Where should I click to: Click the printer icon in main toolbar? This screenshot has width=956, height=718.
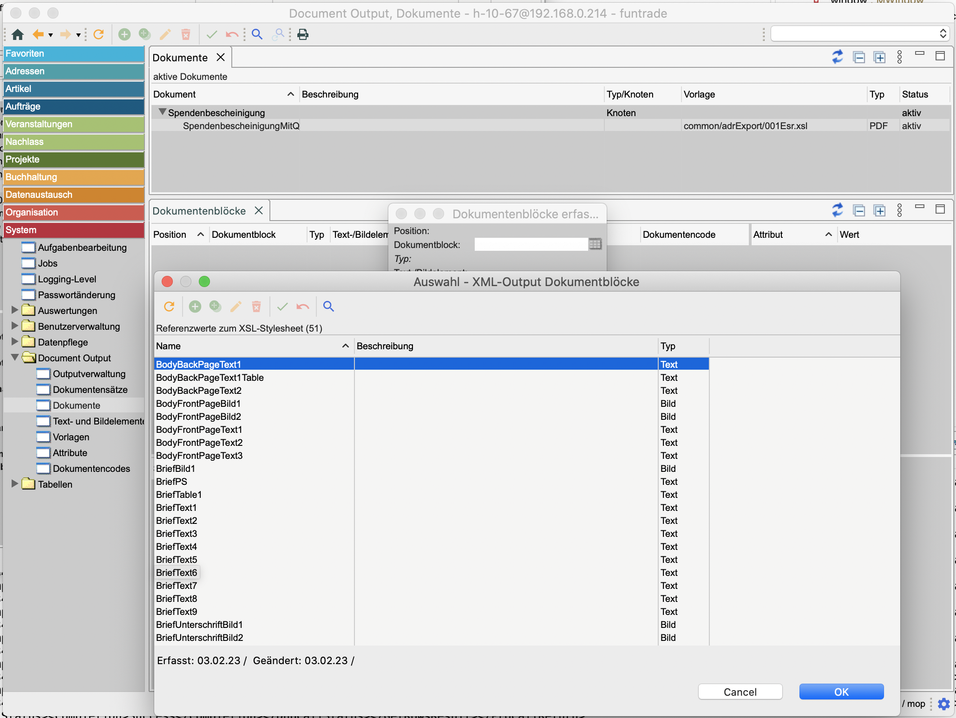pyautogui.click(x=303, y=34)
